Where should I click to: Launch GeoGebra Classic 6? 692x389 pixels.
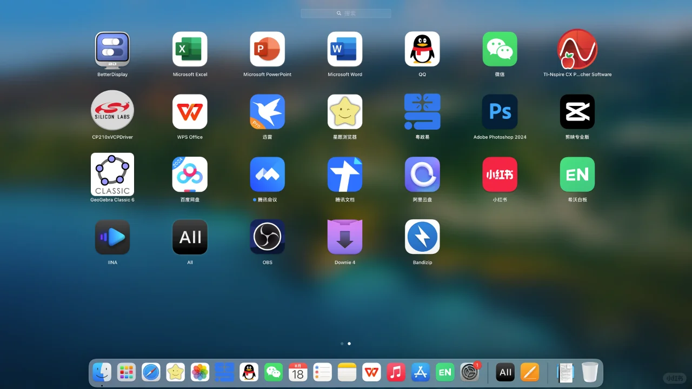click(x=112, y=174)
